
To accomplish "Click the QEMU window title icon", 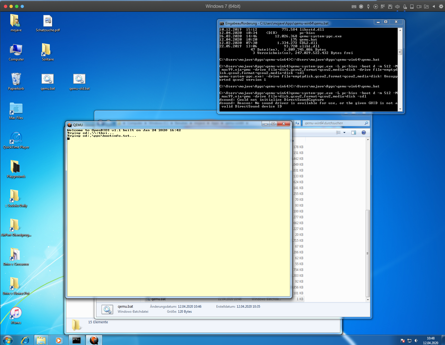I will (70, 125).
